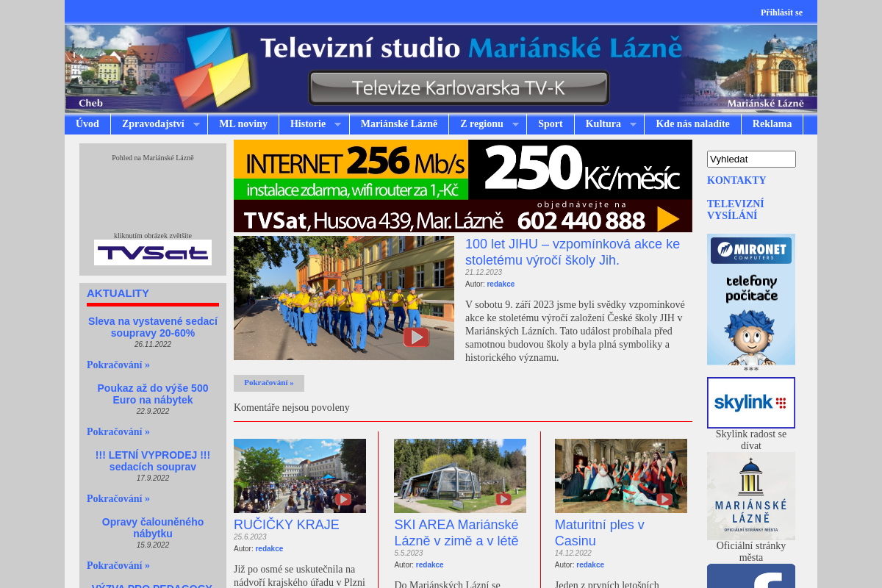Click redakce author under SKI AREA
The image size is (882, 588).
pyautogui.click(x=429, y=564)
